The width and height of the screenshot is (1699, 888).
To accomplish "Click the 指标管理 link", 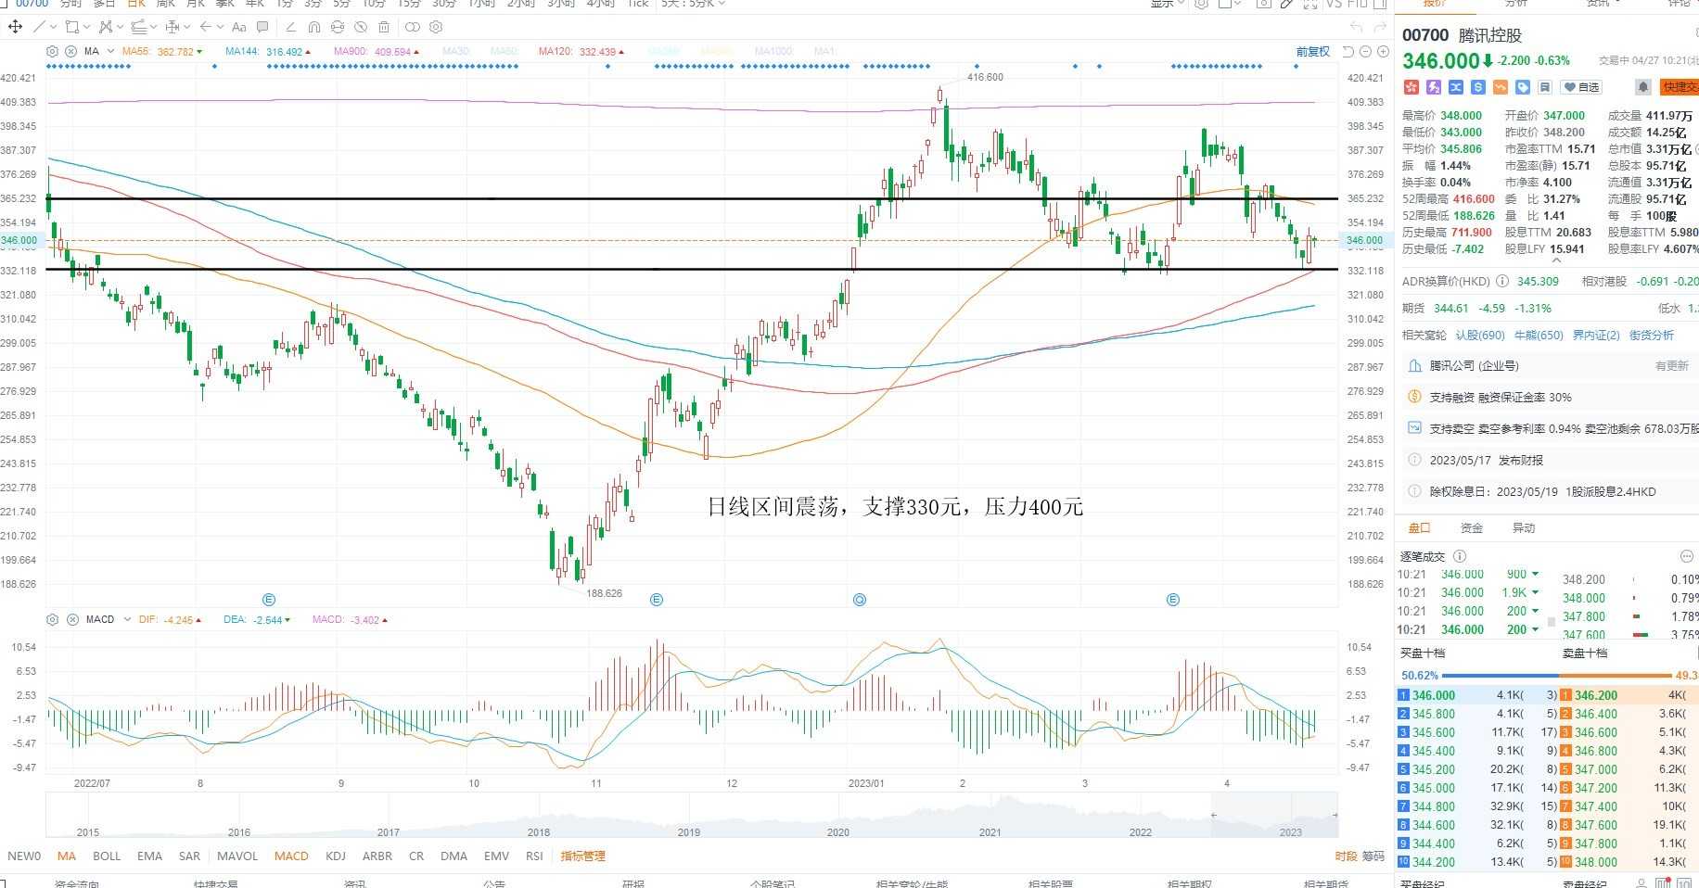I will point(582,856).
